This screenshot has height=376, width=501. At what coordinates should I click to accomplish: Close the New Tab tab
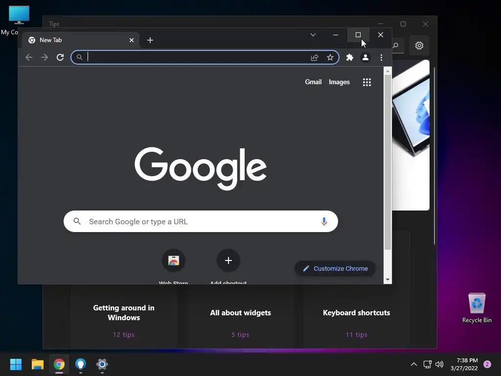coord(131,40)
